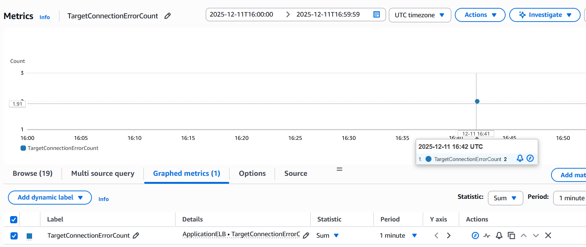The width and height of the screenshot is (586, 247).
Task: Switch to the Multi source query tab
Action: point(103,173)
